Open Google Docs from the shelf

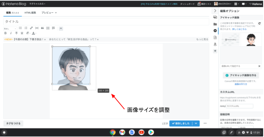click(132, 132)
